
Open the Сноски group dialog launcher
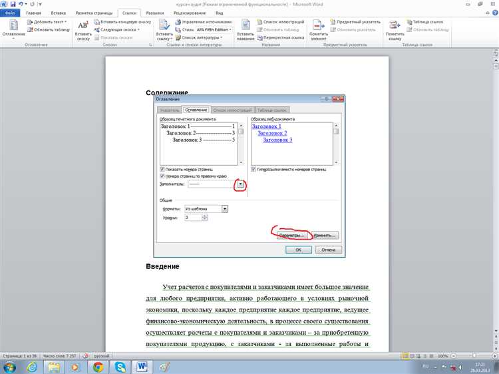[x=150, y=45]
